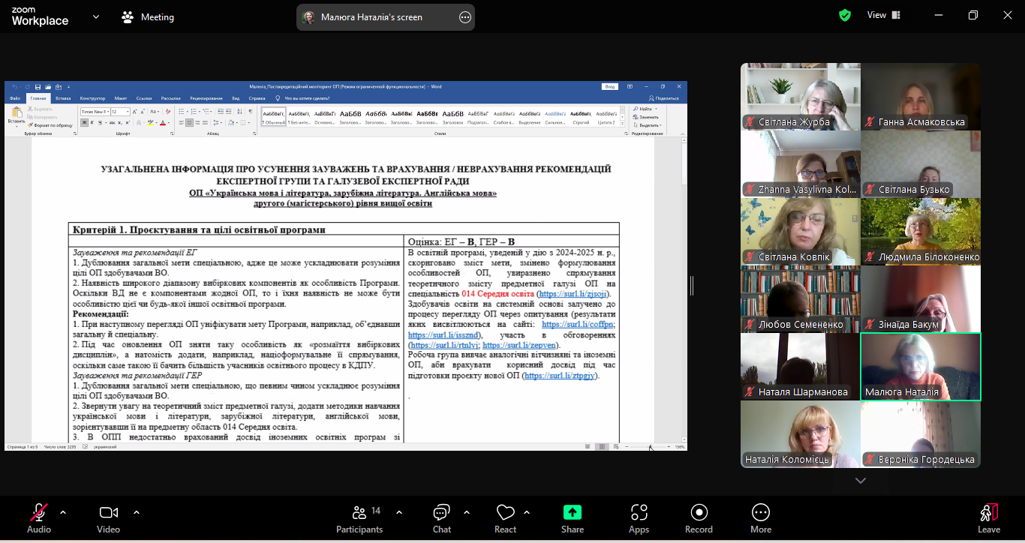Expand the Participants options arrow
Image resolution: width=1025 pixels, height=543 pixels.
399,512
